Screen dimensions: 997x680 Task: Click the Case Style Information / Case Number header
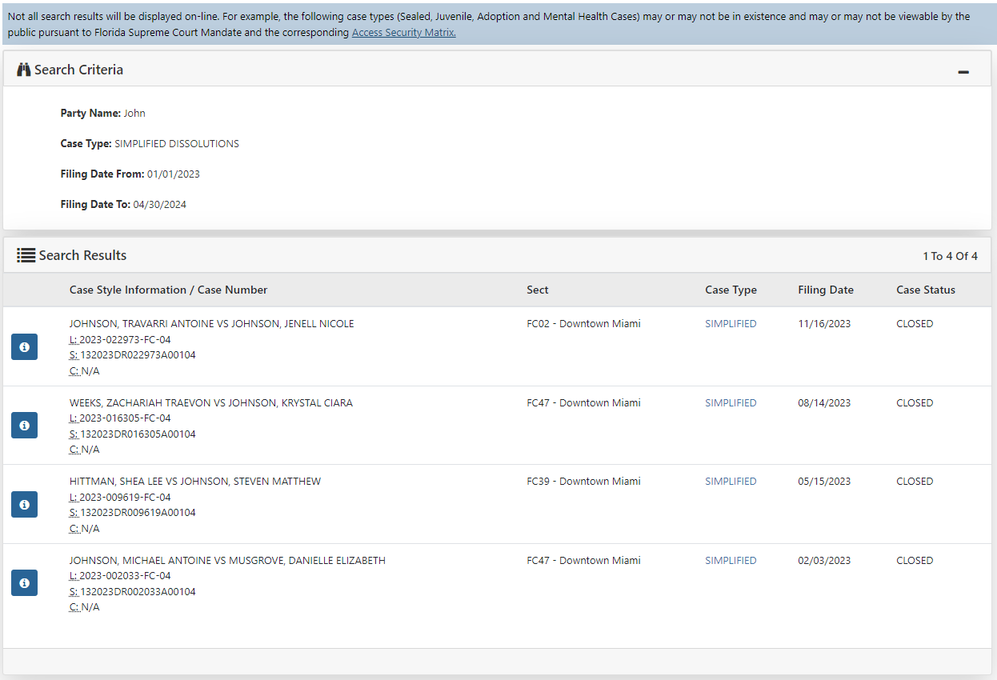[x=169, y=290]
